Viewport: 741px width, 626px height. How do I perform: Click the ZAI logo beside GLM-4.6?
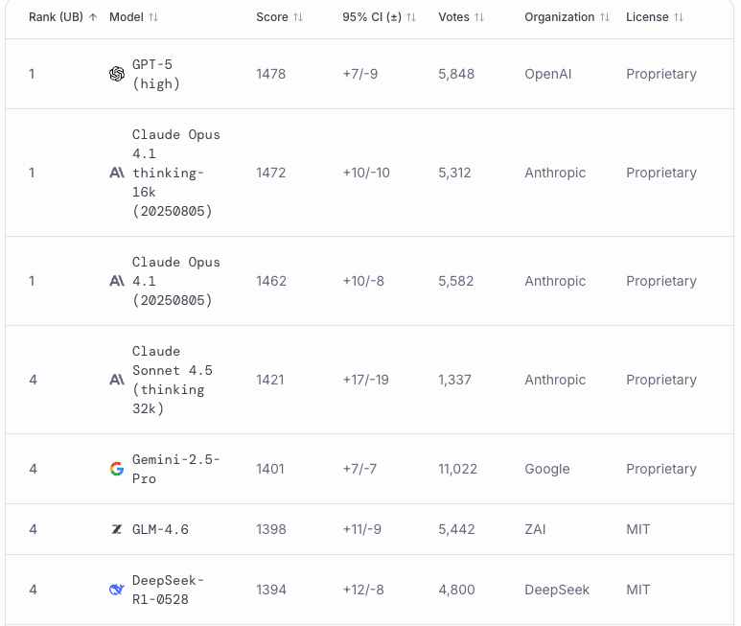[117, 529]
